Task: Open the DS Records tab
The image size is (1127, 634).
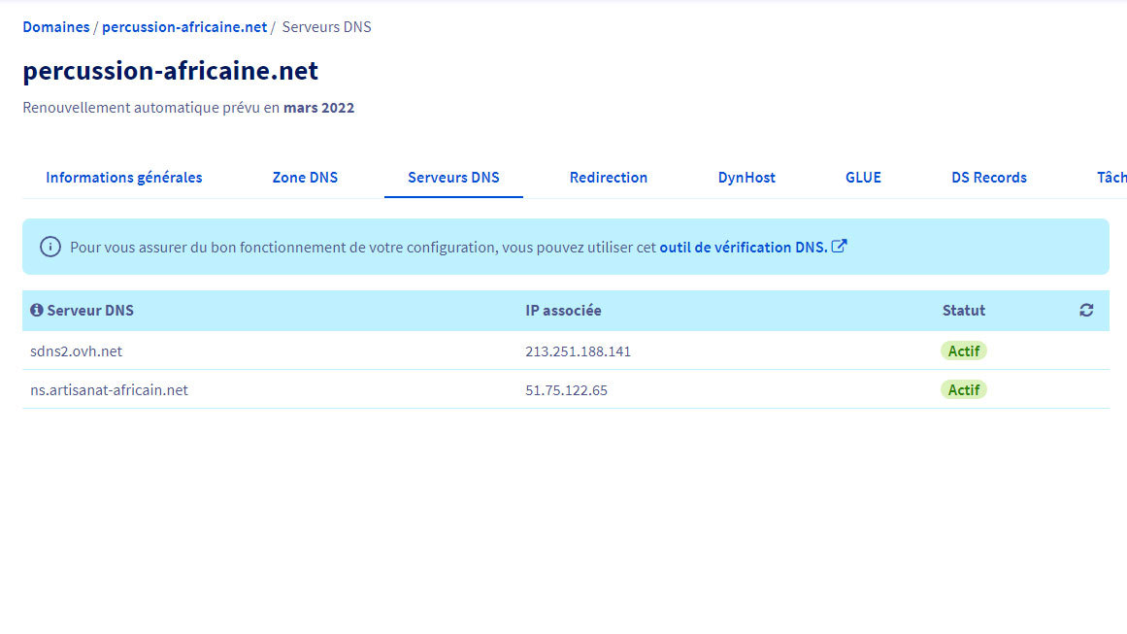Action: [x=988, y=178]
